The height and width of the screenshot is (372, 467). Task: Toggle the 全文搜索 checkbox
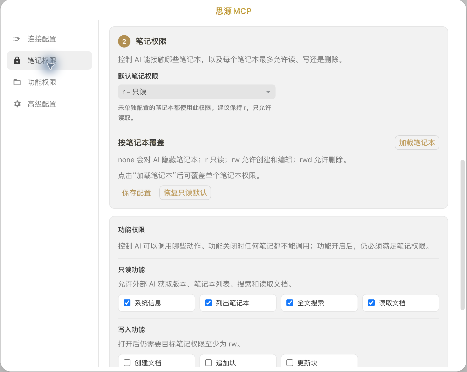(x=290, y=303)
